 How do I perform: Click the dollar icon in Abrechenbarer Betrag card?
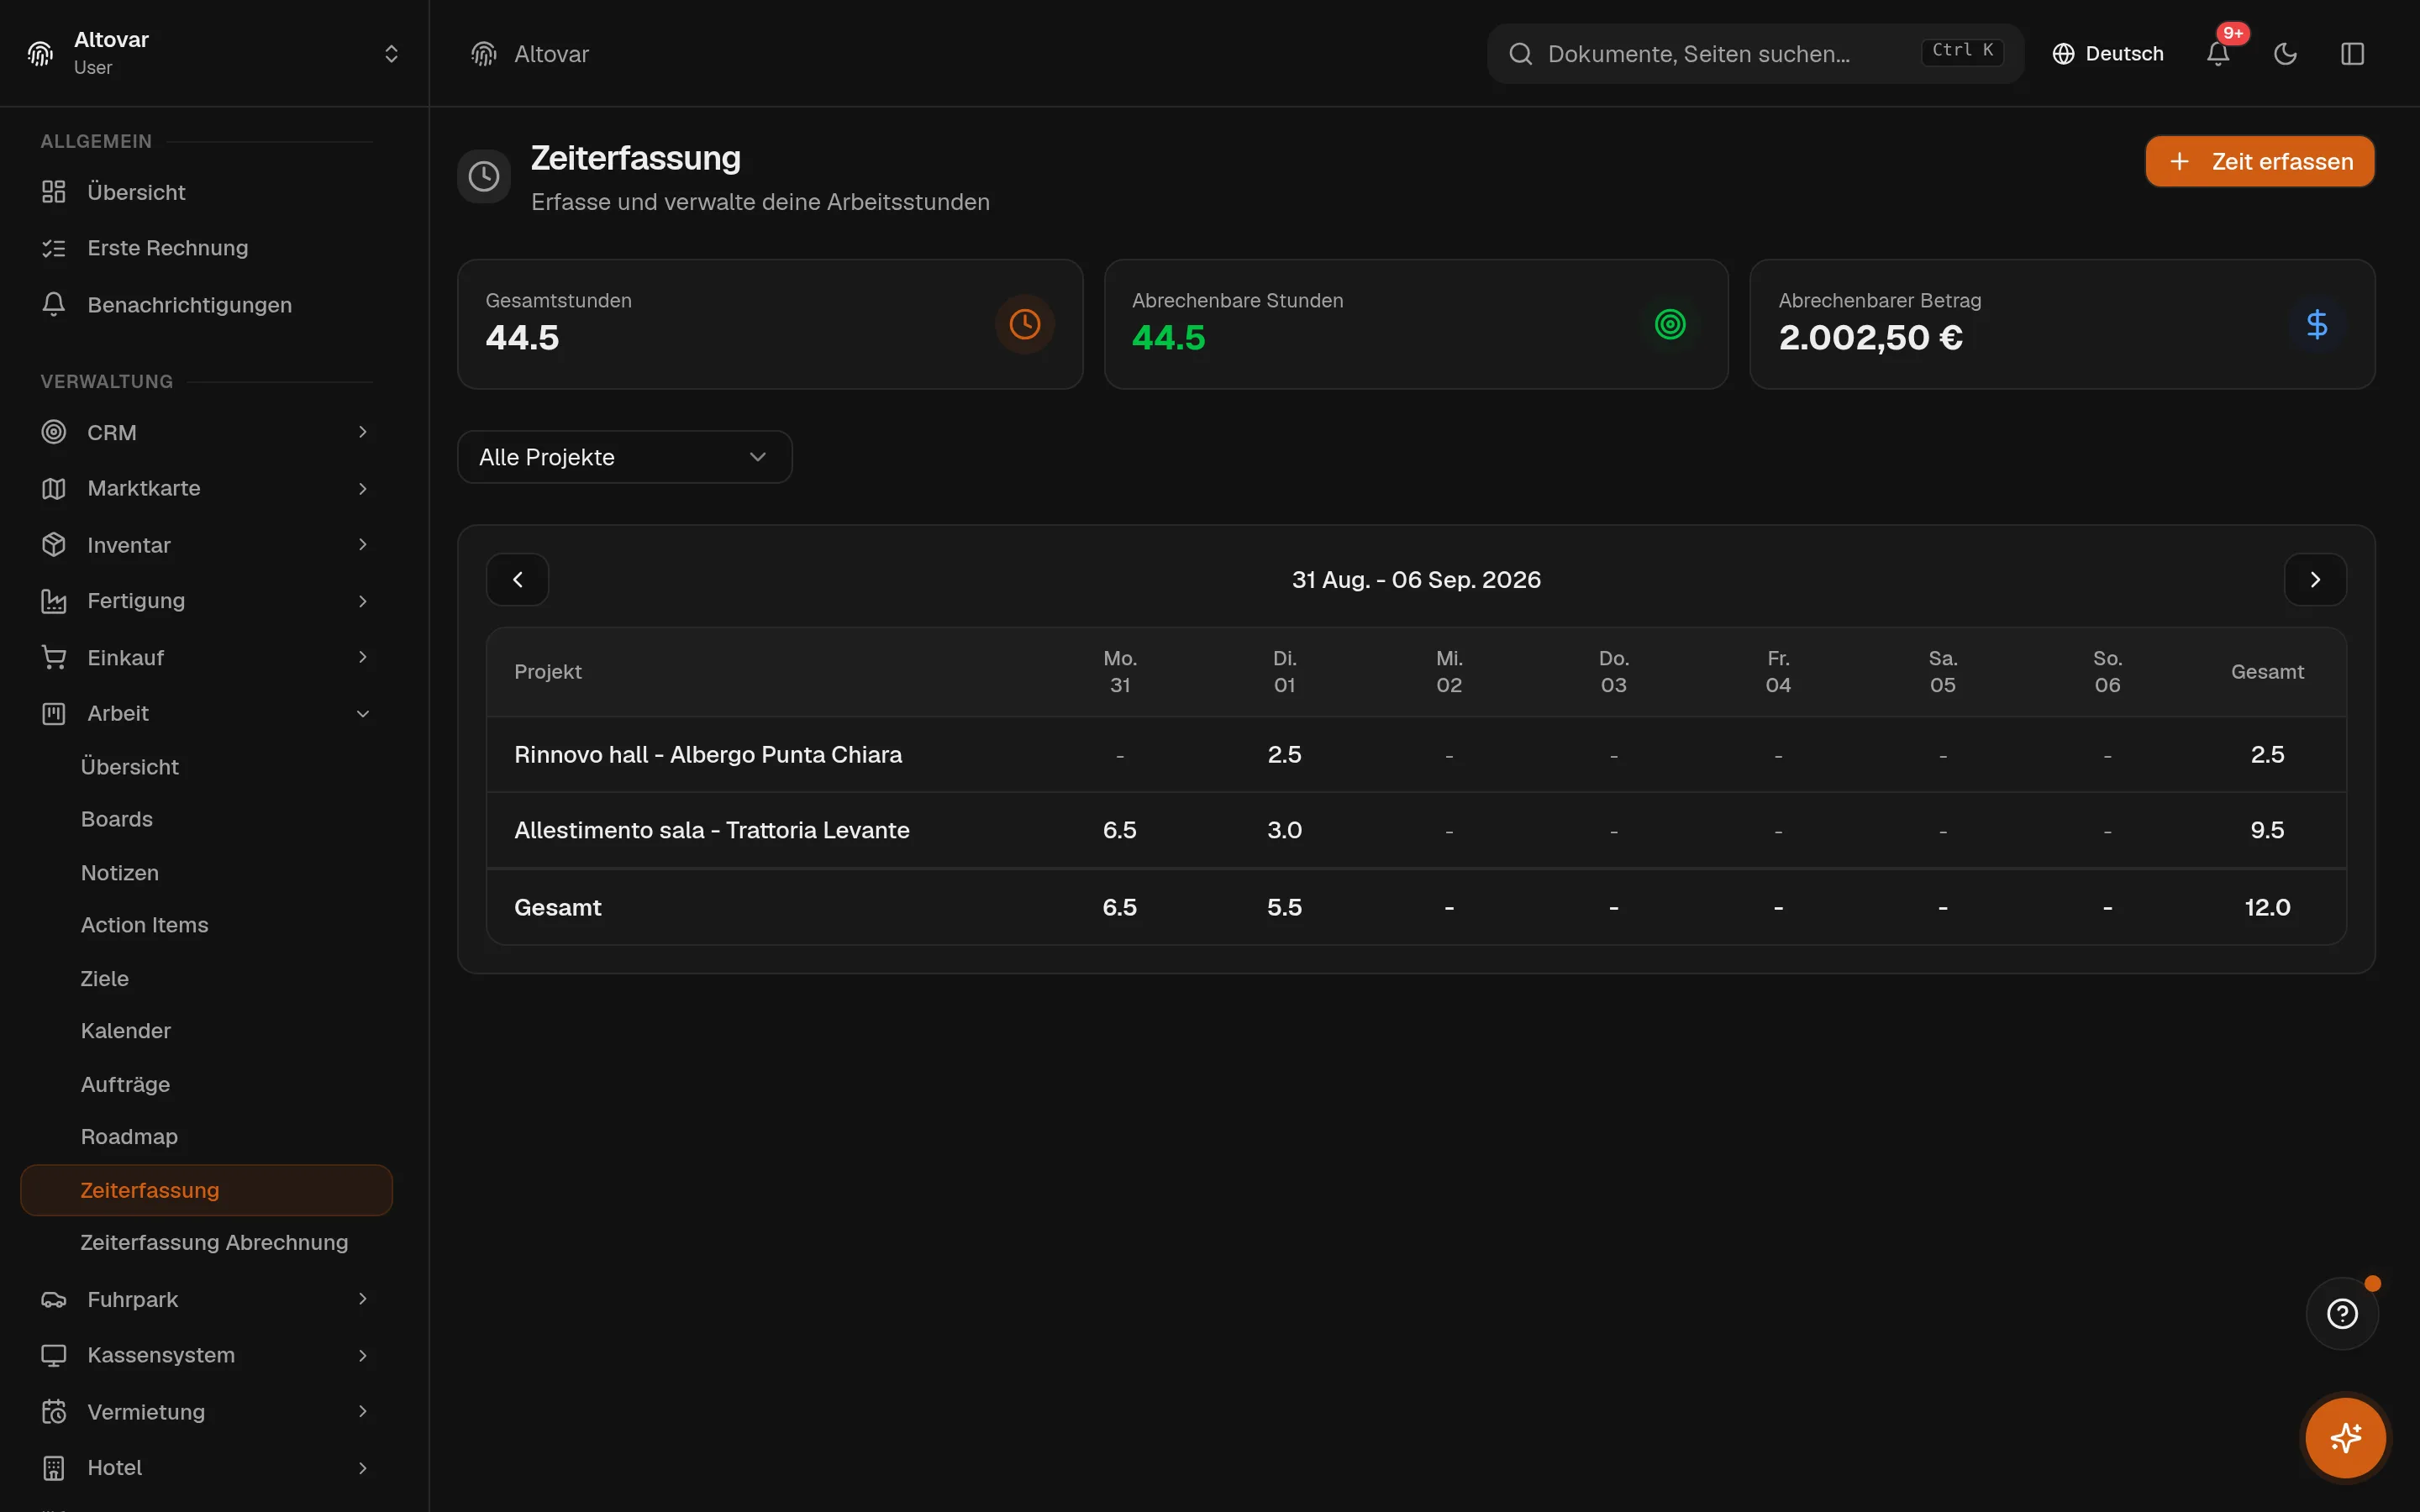(x=2316, y=324)
